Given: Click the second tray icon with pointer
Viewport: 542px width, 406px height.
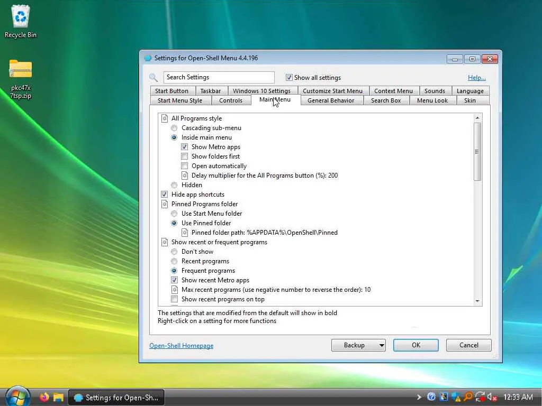Looking at the screenshot, I should tap(444, 397).
